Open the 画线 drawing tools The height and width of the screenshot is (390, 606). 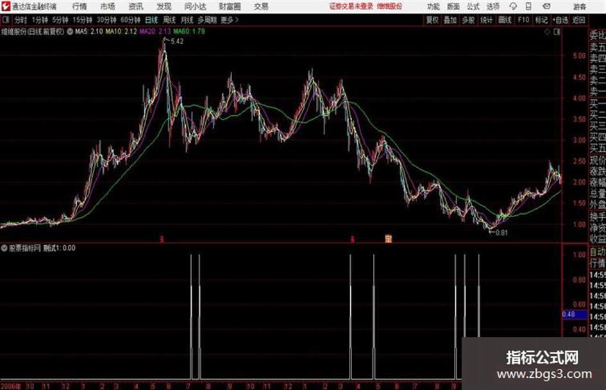click(505, 20)
